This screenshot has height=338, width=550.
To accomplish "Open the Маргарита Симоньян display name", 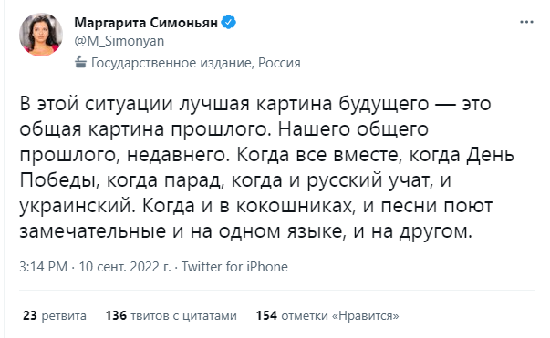I will 146,23.
